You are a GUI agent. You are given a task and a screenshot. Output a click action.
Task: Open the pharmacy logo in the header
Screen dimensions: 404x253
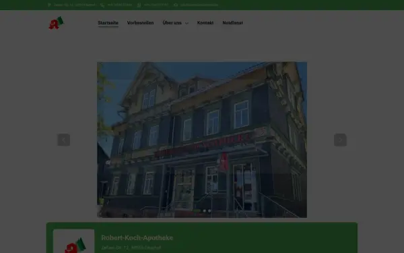pyautogui.click(x=56, y=23)
